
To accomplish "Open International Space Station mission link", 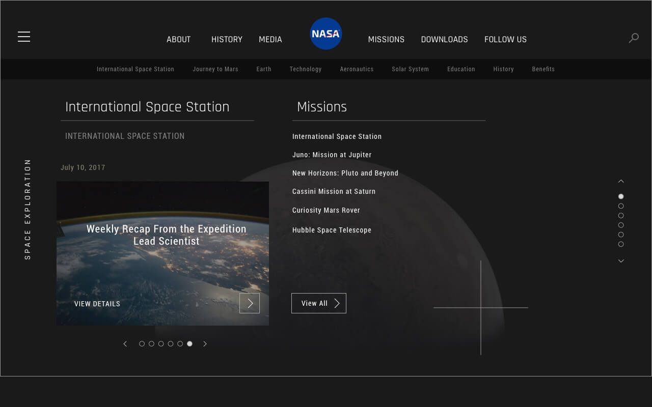I will pyautogui.click(x=337, y=136).
